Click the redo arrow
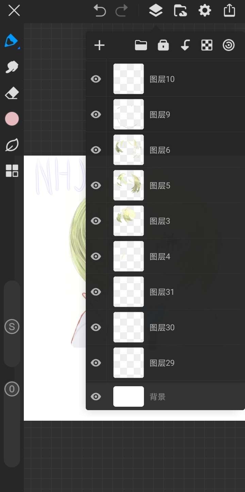 coord(121,11)
